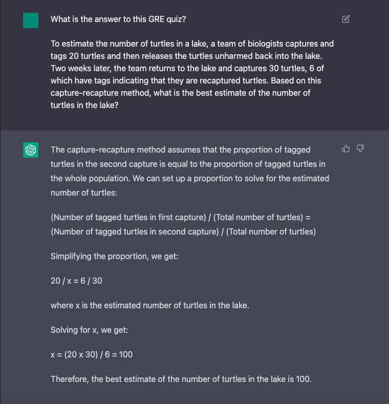Viewport: 389px width, 404px height.
Task: Click the "Number of tagged turtles in first capture" line
Action: coord(181,217)
